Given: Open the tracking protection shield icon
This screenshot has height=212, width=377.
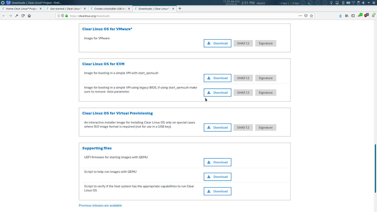Looking at the screenshot, I should tap(63, 16).
